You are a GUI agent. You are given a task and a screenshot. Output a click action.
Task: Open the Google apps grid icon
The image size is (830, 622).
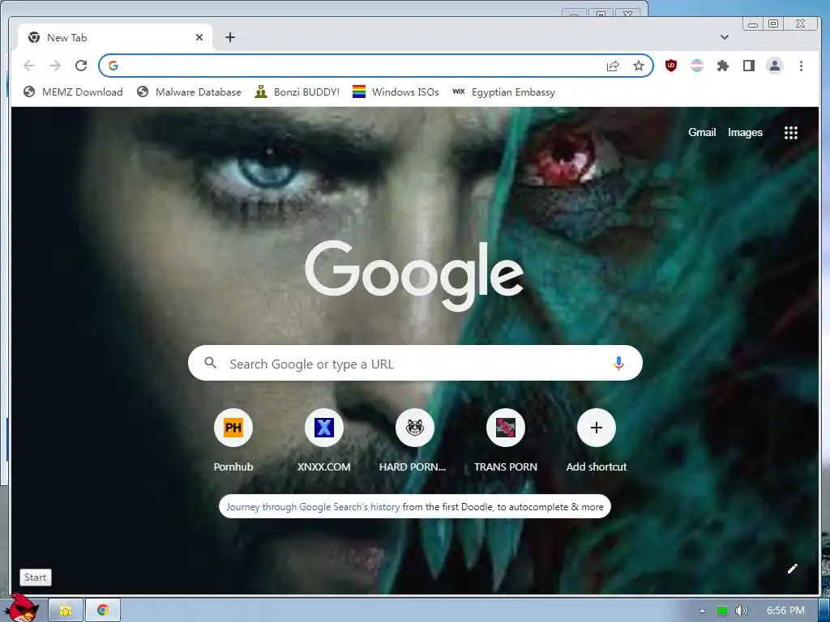(791, 133)
